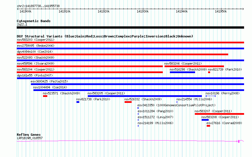Click the nsv583207 (Cooper2011) red loss bar

pos(219,114)
